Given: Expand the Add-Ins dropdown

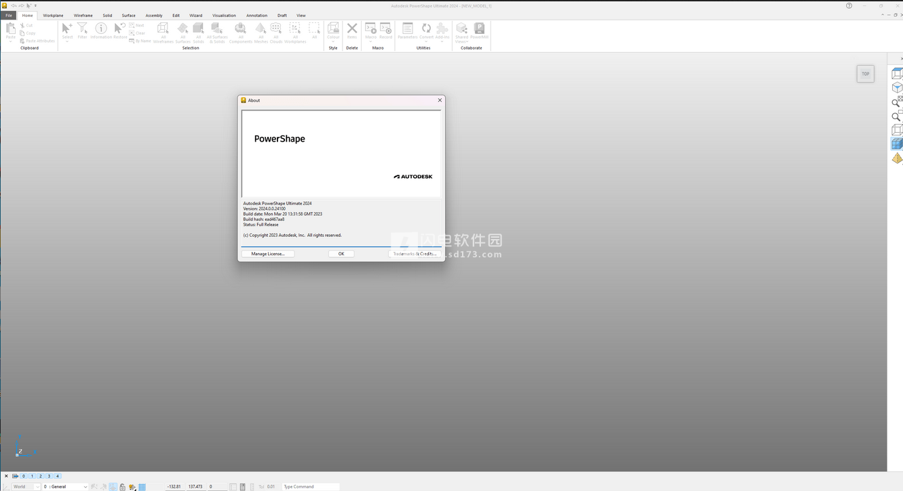Looking at the screenshot, I should (x=442, y=42).
